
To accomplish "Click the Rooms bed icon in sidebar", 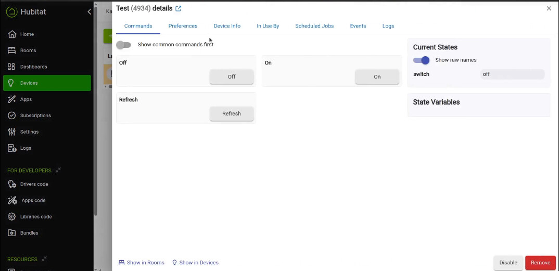I will pyautogui.click(x=11, y=50).
